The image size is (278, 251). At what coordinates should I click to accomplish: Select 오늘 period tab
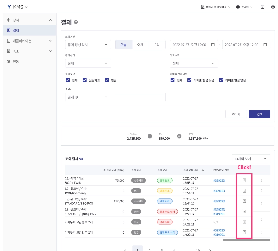124,45
